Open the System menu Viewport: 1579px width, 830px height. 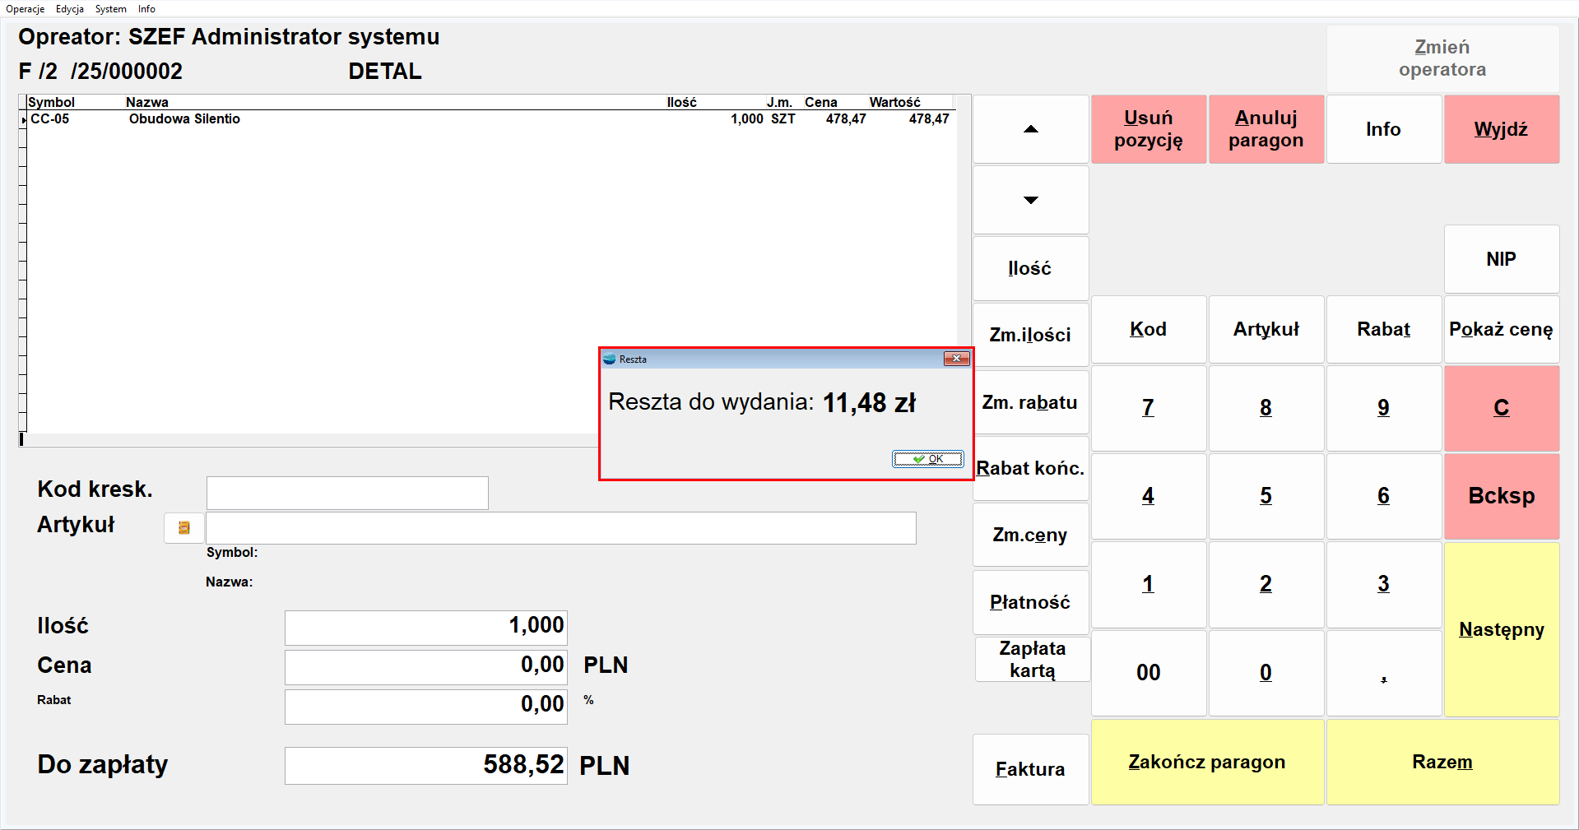(x=110, y=9)
